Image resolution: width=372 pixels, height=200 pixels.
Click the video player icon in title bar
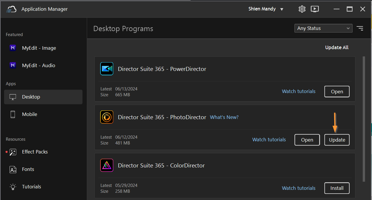315,9
